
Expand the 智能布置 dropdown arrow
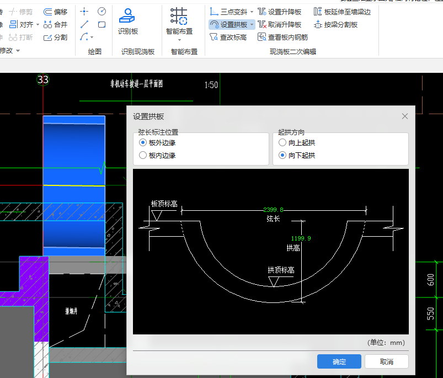click(x=179, y=40)
